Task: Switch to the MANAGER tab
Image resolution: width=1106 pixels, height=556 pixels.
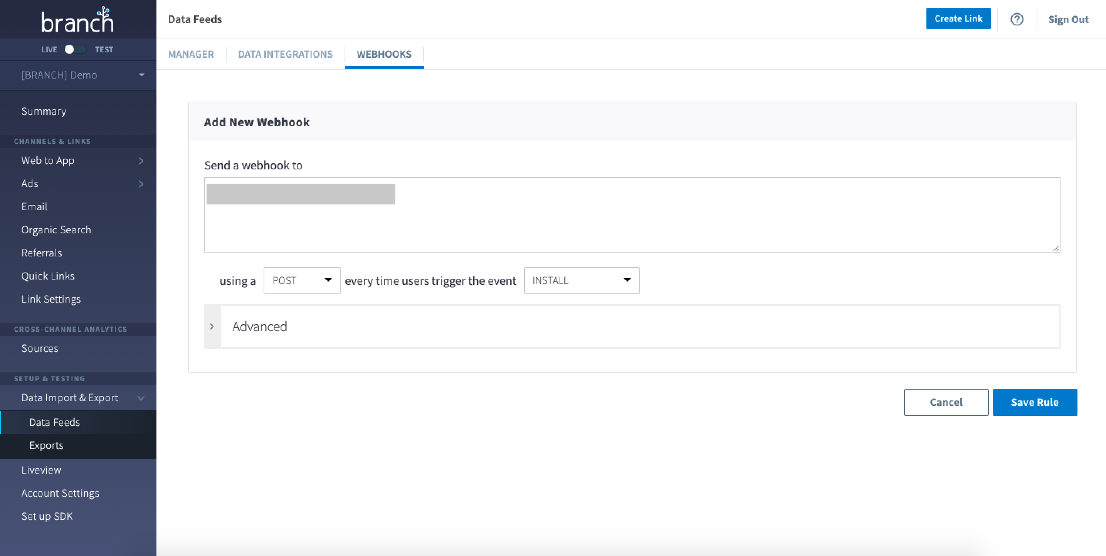Action: 191,54
